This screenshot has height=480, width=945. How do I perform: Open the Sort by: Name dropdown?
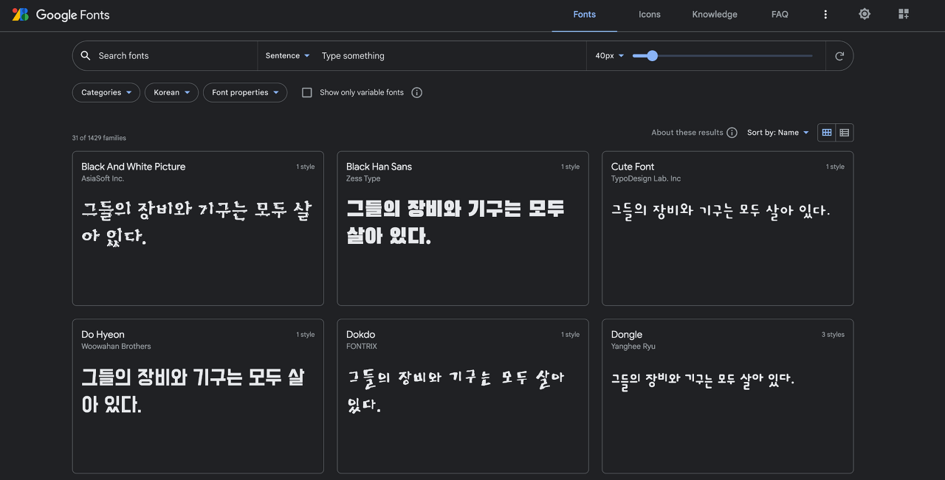pyautogui.click(x=778, y=133)
